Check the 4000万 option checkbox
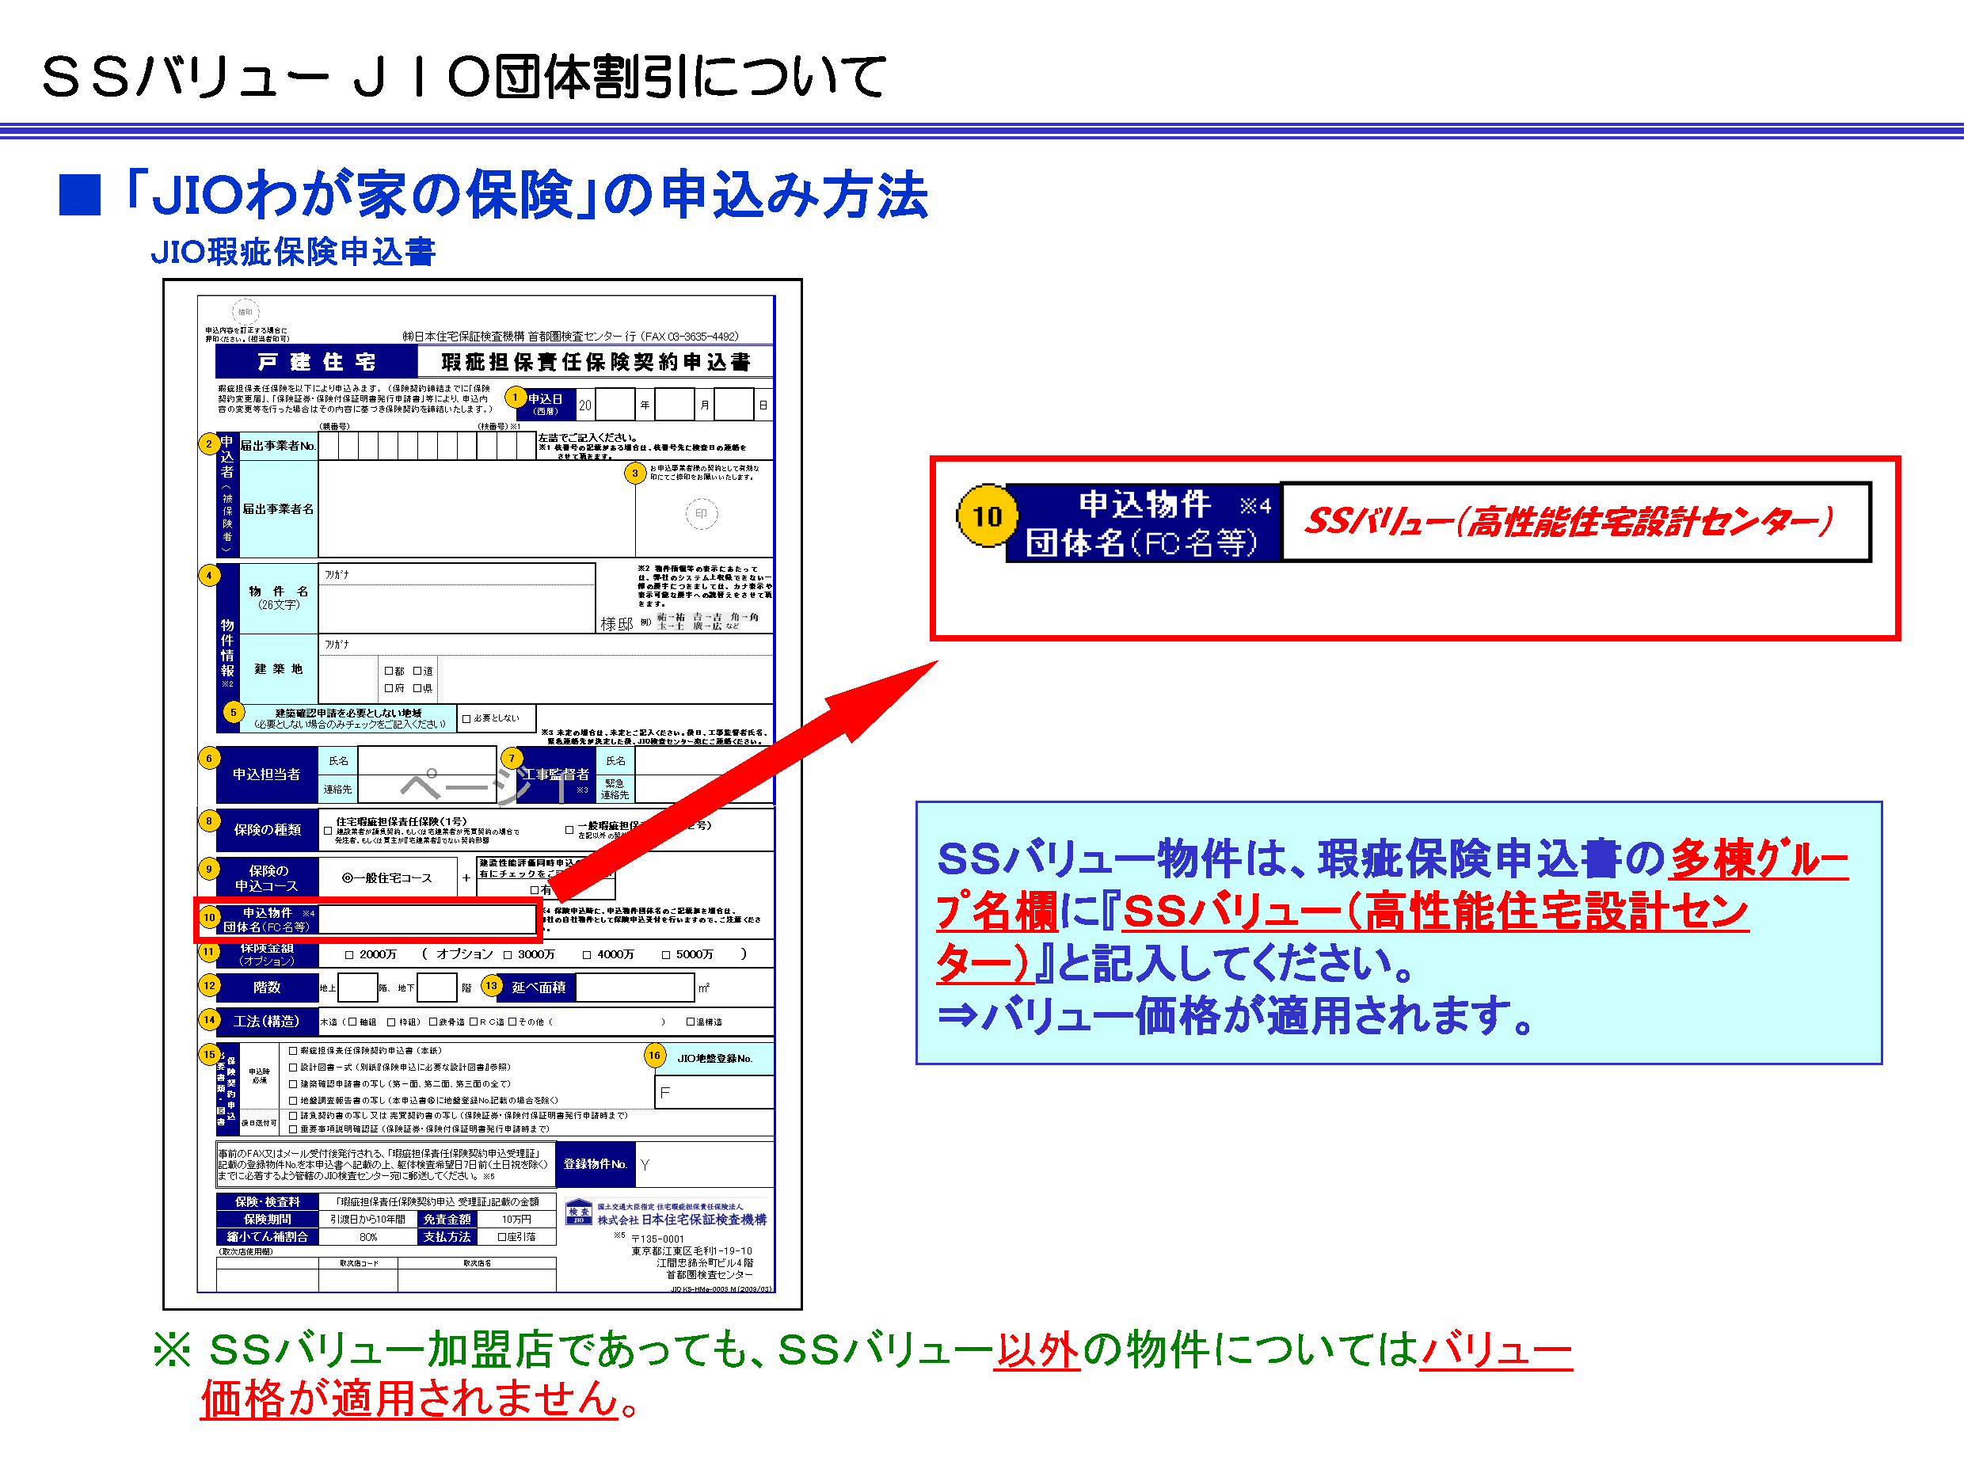This screenshot has width=1964, height=1473. tap(587, 955)
